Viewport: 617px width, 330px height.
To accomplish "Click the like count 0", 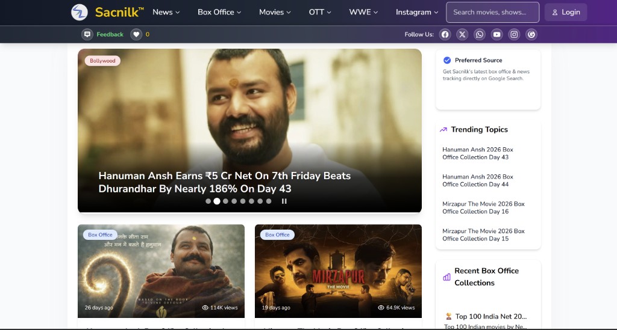I will [x=148, y=34].
